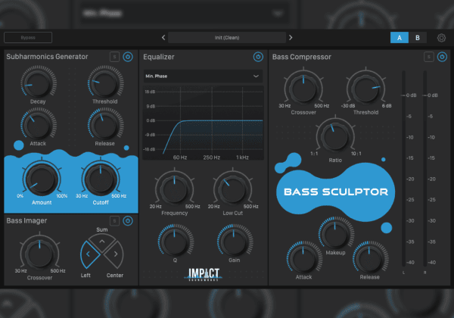Click the Compressor Release knob
The width and height of the screenshot is (454, 318).
pyautogui.click(x=370, y=257)
